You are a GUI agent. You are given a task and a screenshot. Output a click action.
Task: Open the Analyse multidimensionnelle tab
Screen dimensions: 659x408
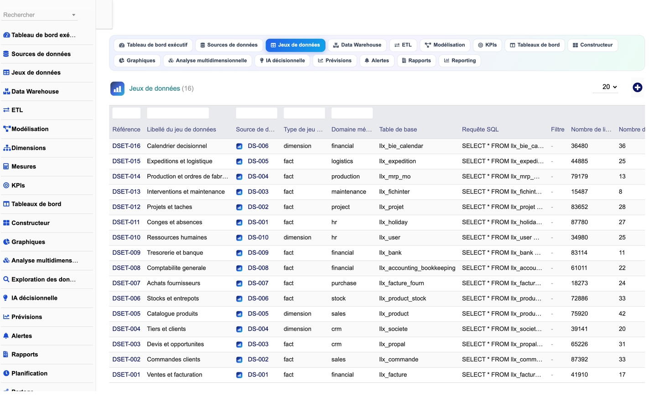(x=208, y=61)
